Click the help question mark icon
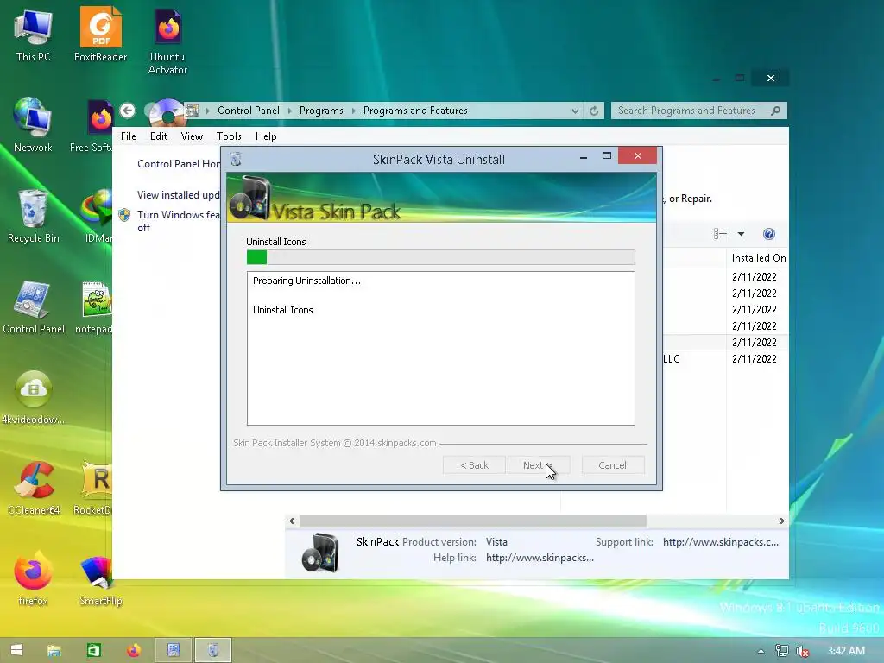Viewport: 884px width, 663px height. tap(769, 234)
